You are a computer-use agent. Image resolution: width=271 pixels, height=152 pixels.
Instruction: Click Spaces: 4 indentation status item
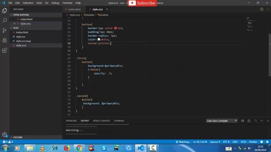(215, 142)
